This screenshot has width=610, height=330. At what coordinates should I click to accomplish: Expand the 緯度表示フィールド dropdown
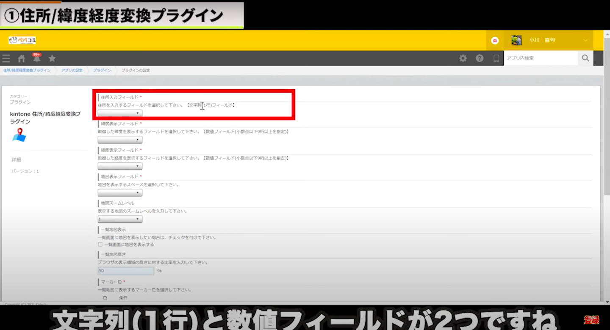[120, 140]
